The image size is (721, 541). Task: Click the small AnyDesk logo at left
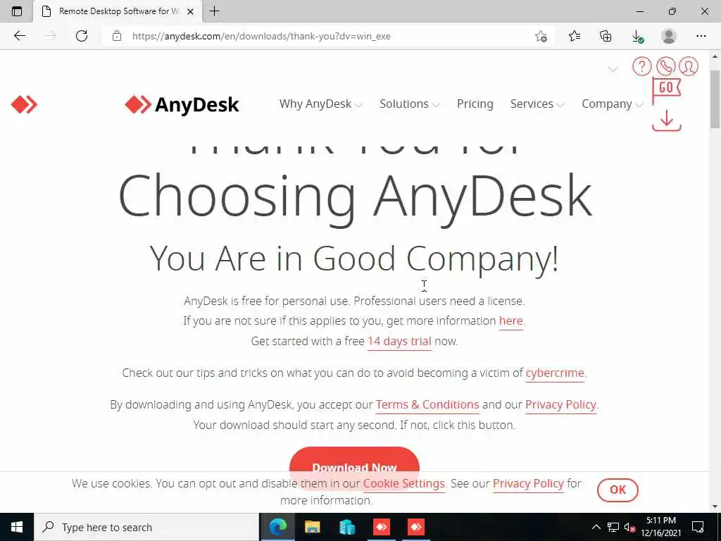click(24, 104)
